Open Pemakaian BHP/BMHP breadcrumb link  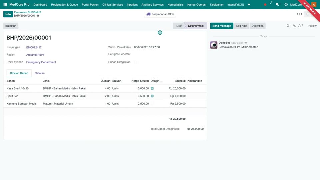click(x=28, y=12)
